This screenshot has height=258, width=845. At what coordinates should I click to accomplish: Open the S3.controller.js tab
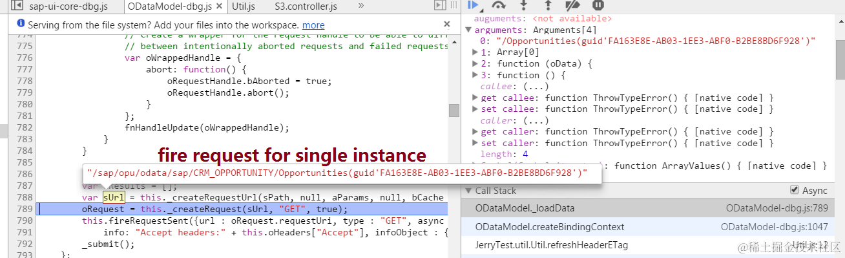coord(306,6)
